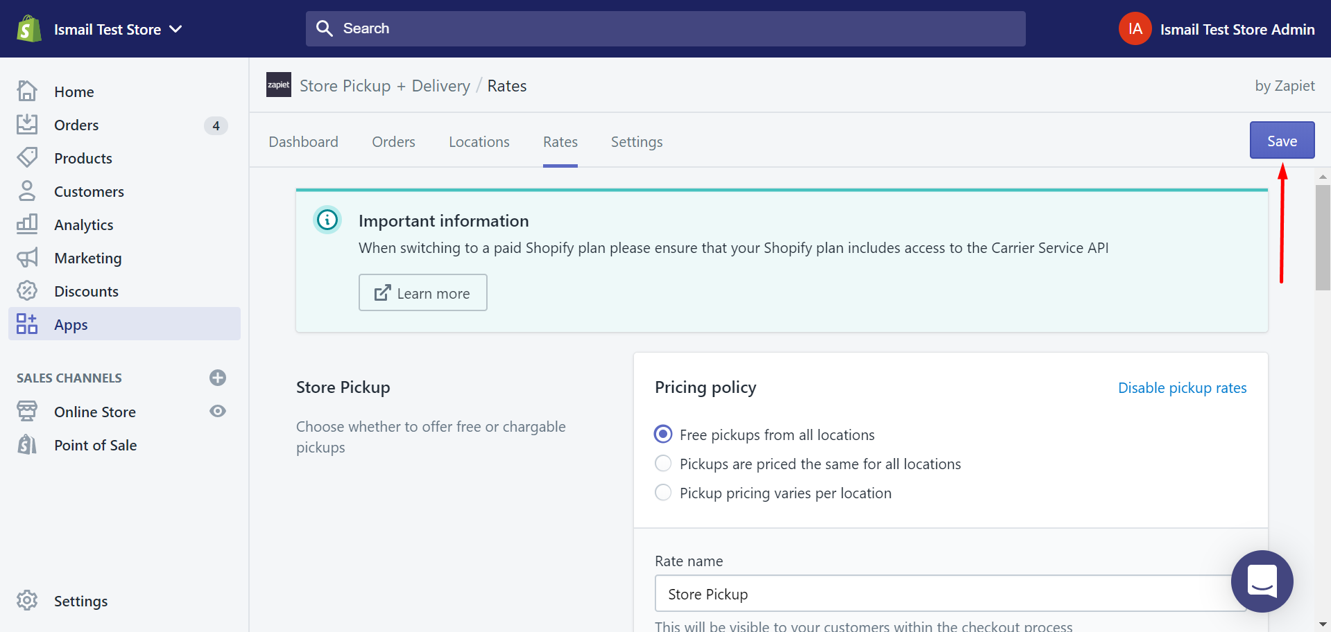Click the Online Store shop icon
1331x632 pixels.
(27, 411)
